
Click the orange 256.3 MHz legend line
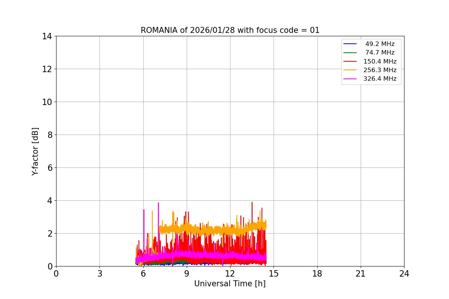[x=350, y=70]
